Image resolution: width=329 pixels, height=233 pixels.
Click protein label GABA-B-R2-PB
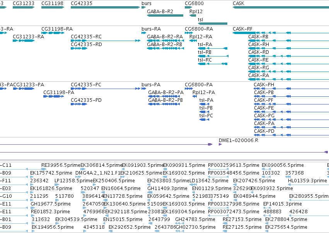click(165, 100)
